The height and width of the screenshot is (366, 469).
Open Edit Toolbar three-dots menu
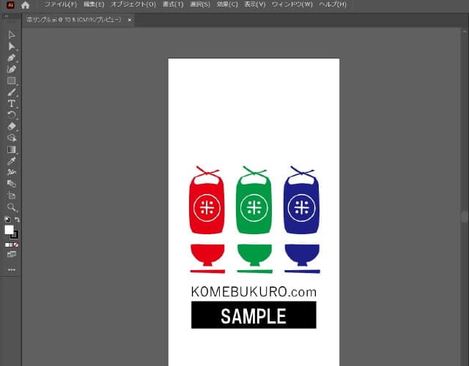[x=12, y=269]
